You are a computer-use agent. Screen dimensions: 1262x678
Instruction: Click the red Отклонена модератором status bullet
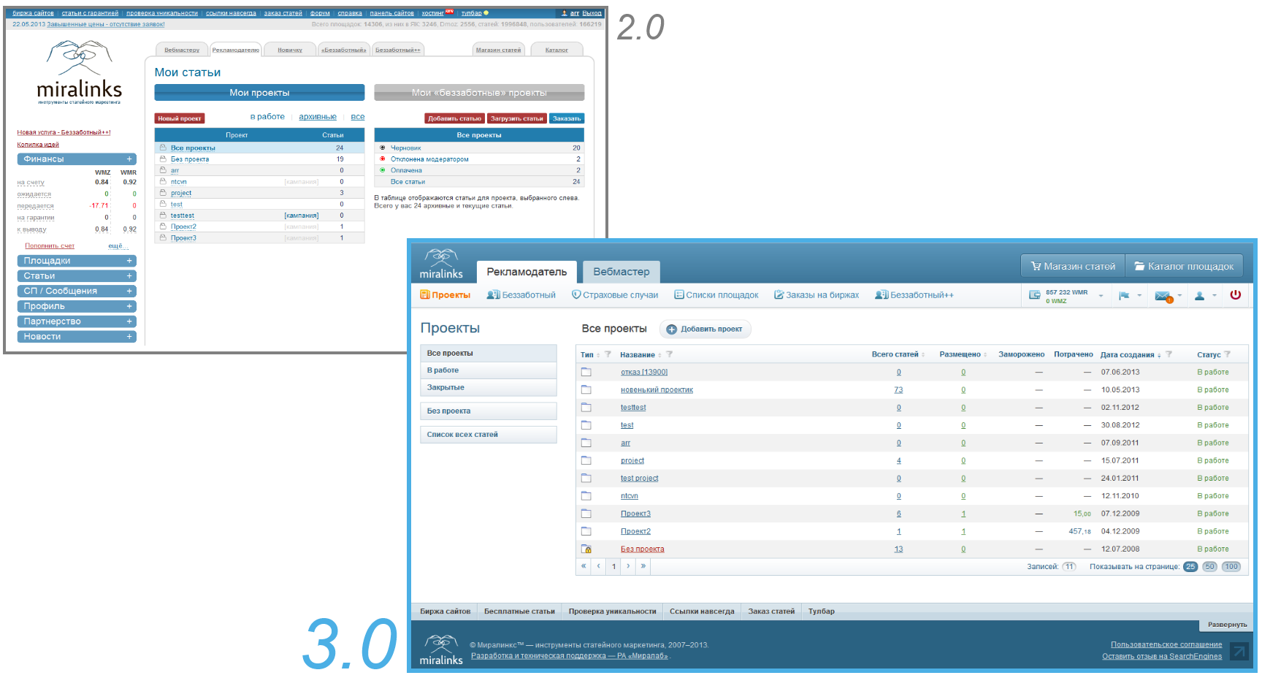tap(382, 159)
